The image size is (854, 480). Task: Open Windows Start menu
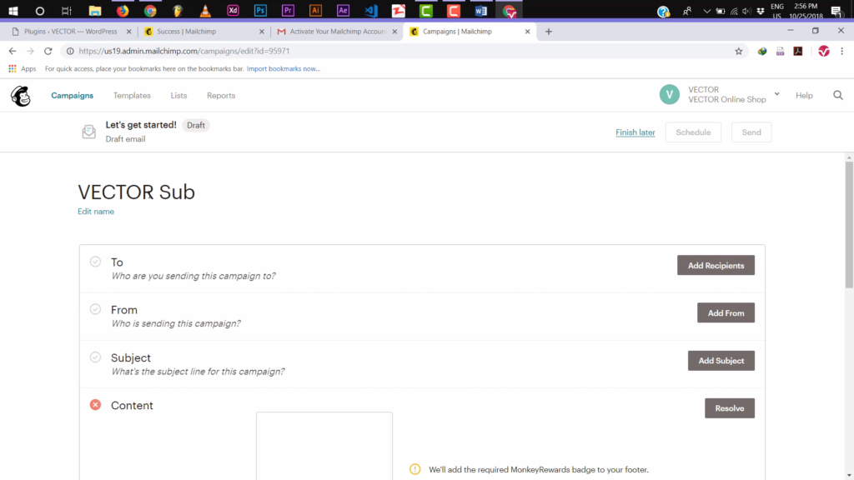coord(13,11)
